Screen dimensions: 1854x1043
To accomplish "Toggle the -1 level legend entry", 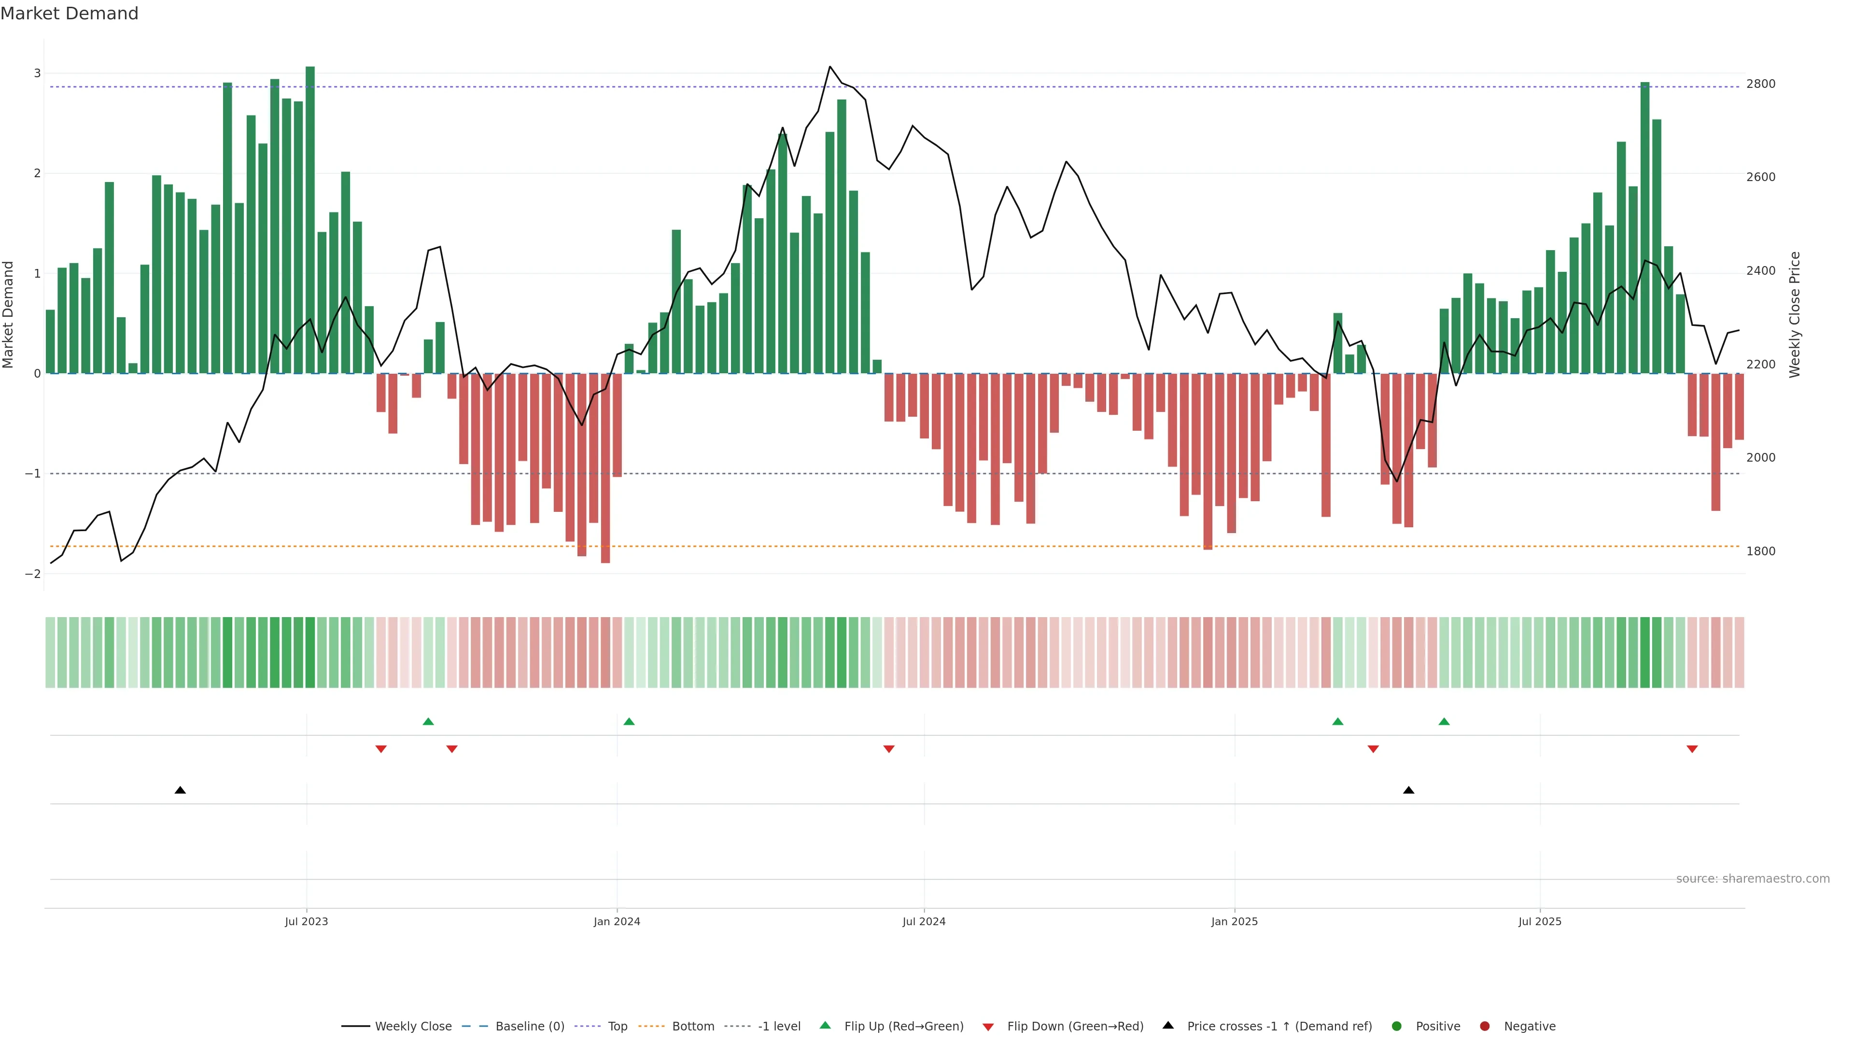I will 779,1026.
